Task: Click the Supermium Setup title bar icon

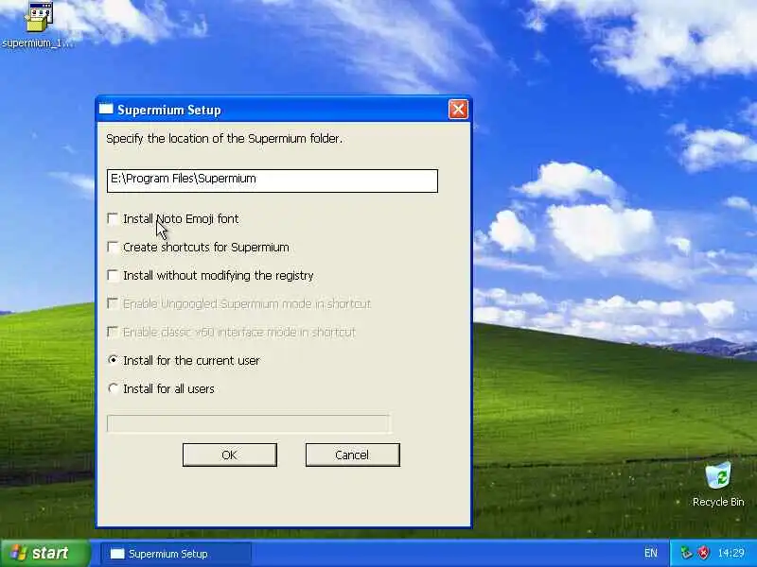Action: click(x=106, y=110)
